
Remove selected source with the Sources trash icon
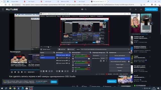(x=59, y=71)
